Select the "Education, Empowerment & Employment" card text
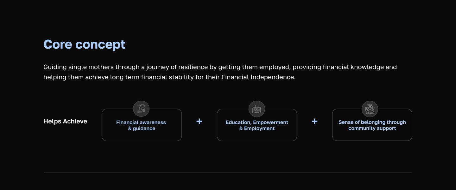The image size is (456, 190). (x=257, y=125)
